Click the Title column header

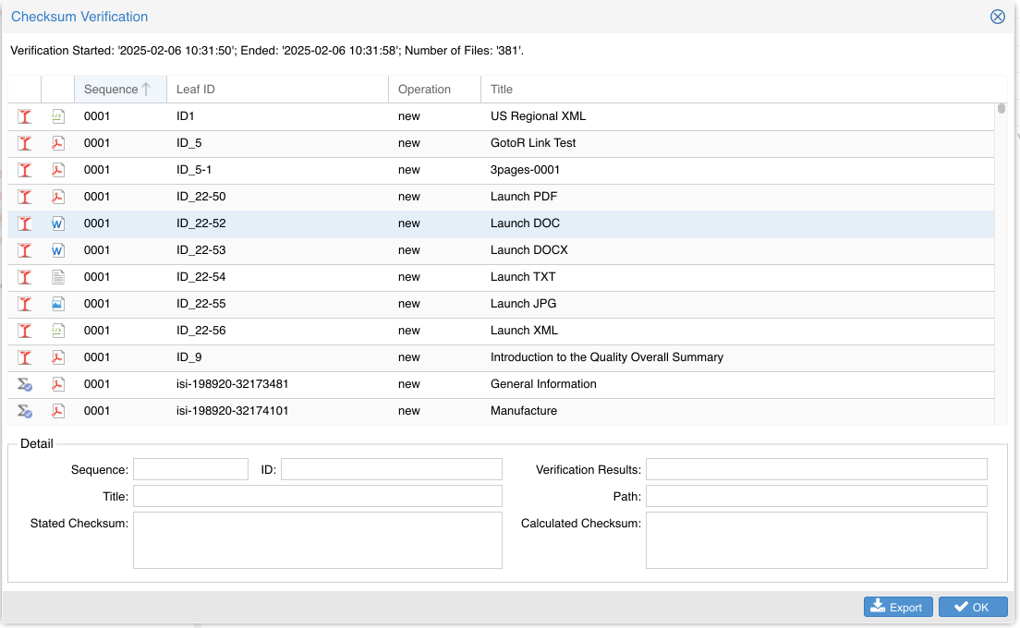tap(502, 90)
